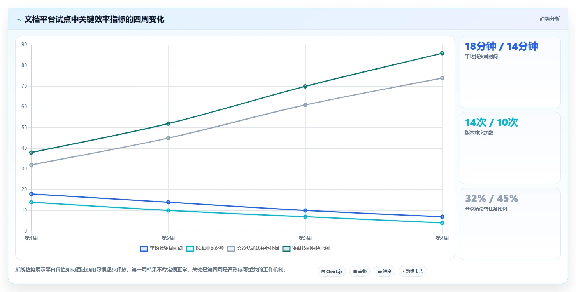Click the 会议结论转任务比例 card caption
Viewport: 576px width, 292px height.
486,209
